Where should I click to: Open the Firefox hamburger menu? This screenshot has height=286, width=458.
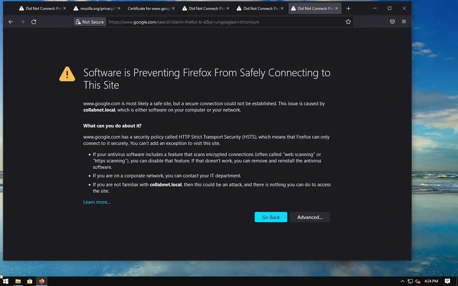tap(404, 22)
